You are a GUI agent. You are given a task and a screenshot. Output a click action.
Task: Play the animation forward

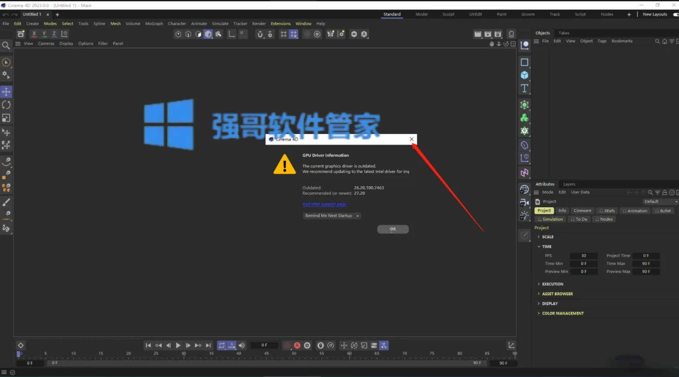(x=178, y=345)
